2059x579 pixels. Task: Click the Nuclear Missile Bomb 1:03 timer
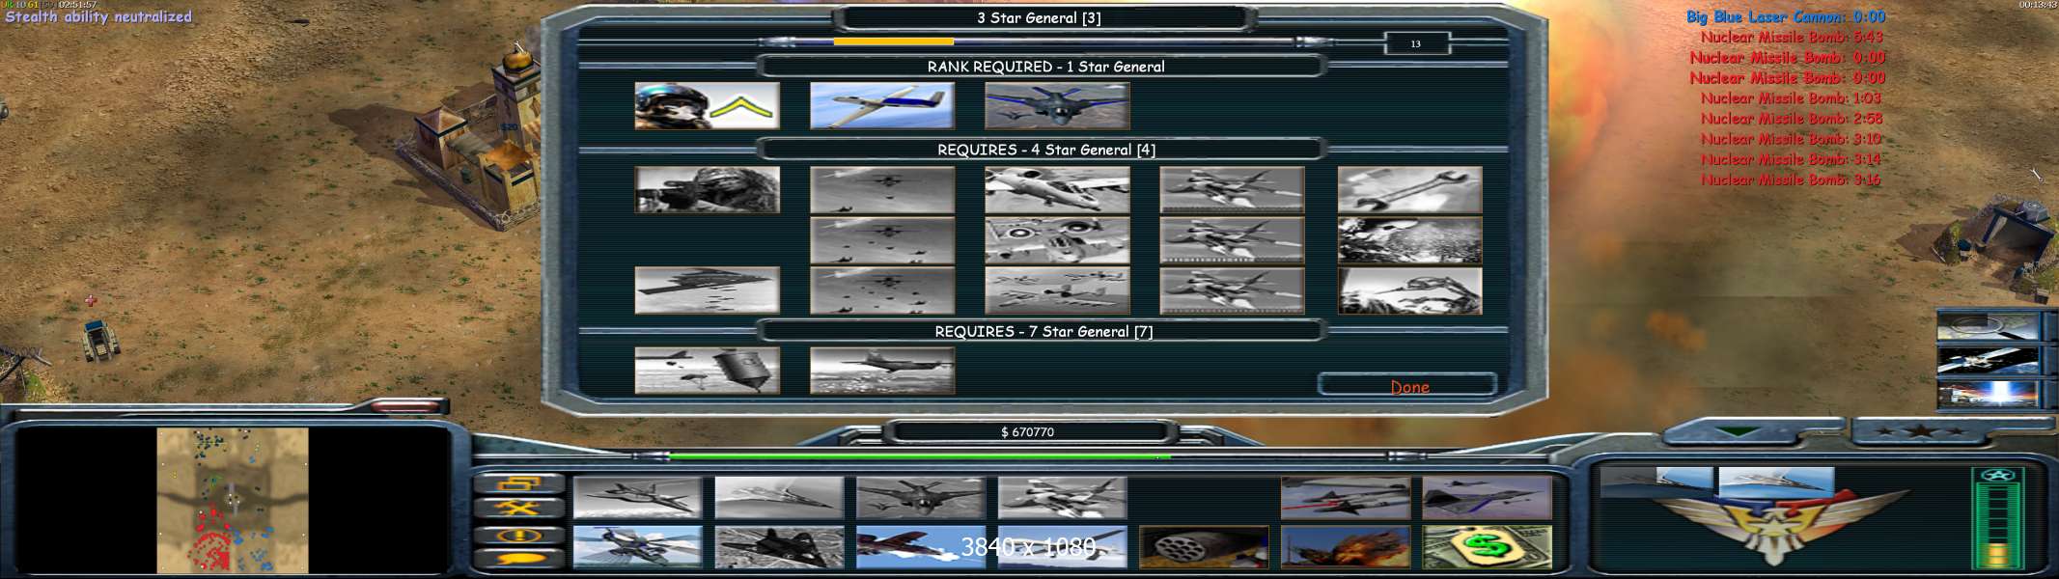(1791, 98)
